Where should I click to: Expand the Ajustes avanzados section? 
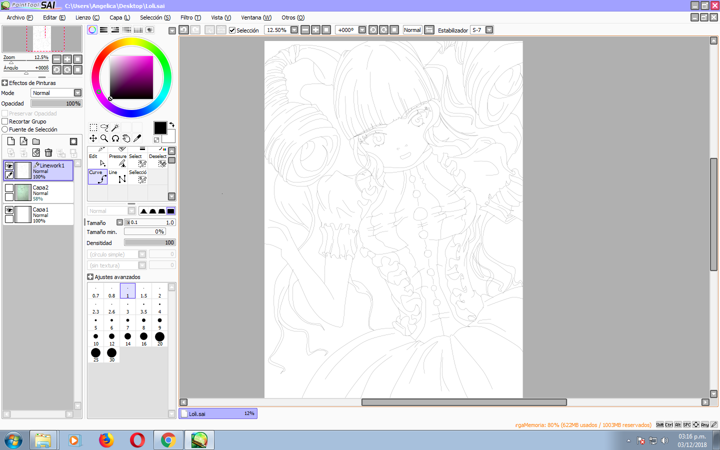click(90, 277)
